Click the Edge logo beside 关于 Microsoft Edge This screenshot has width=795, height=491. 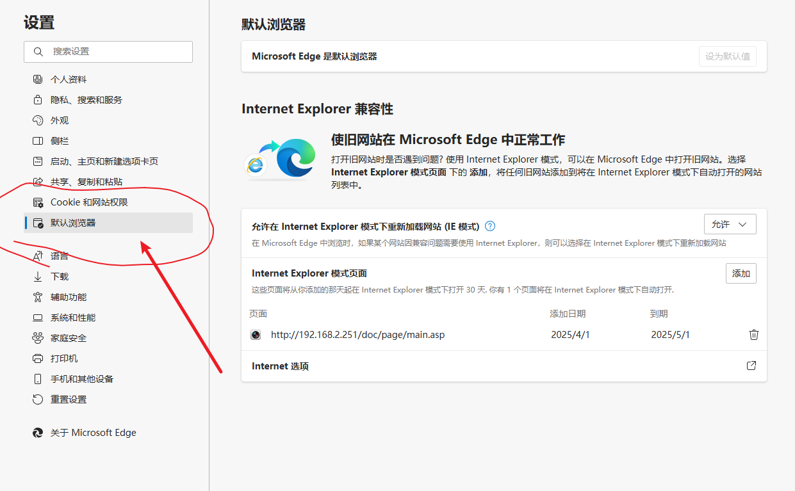pos(38,433)
